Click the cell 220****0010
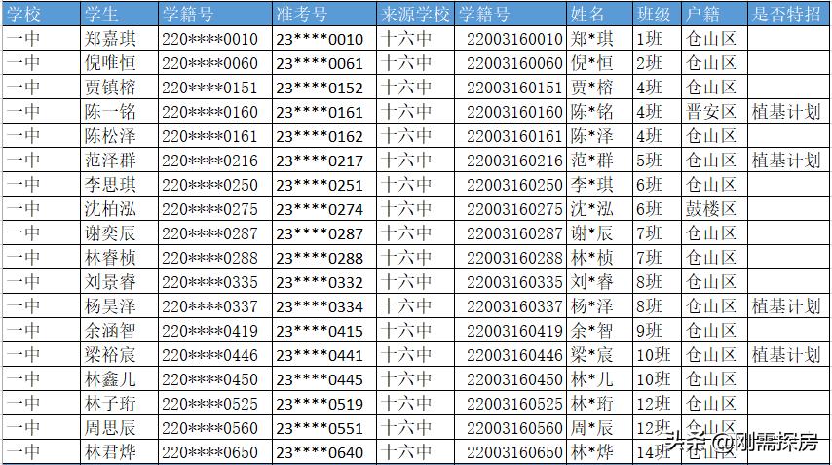This screenshot has width=832, height=465. tap(210, 39)
